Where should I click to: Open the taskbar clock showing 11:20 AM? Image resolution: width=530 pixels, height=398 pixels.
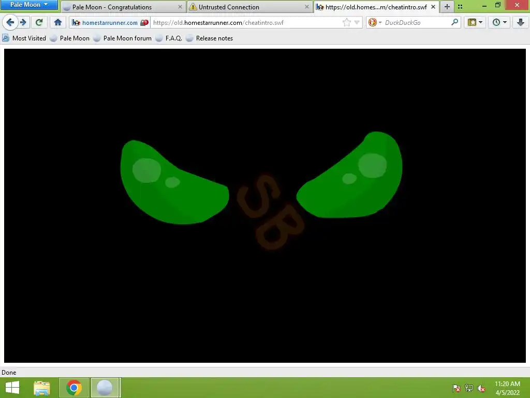tap(507, 388)
